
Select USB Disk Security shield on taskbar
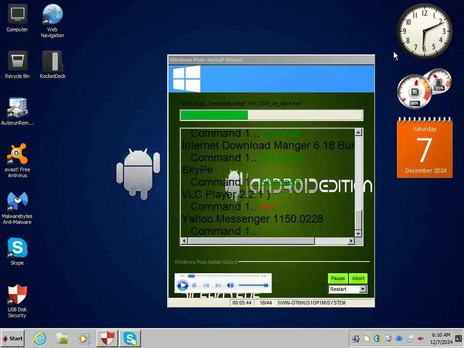(x=107, y=338)
